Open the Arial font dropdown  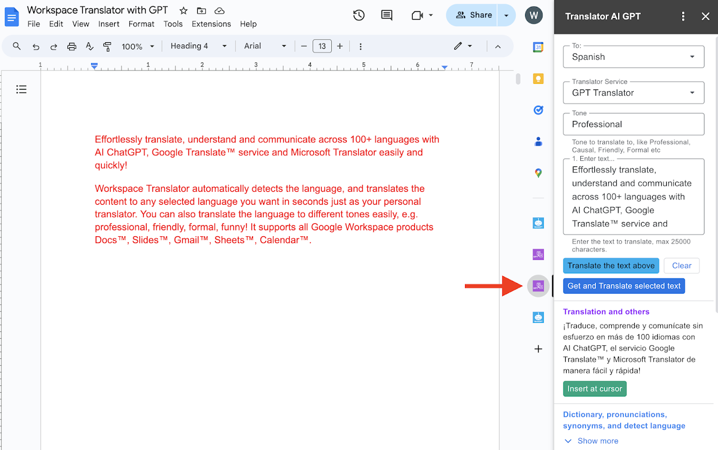(x=265, y=46)
